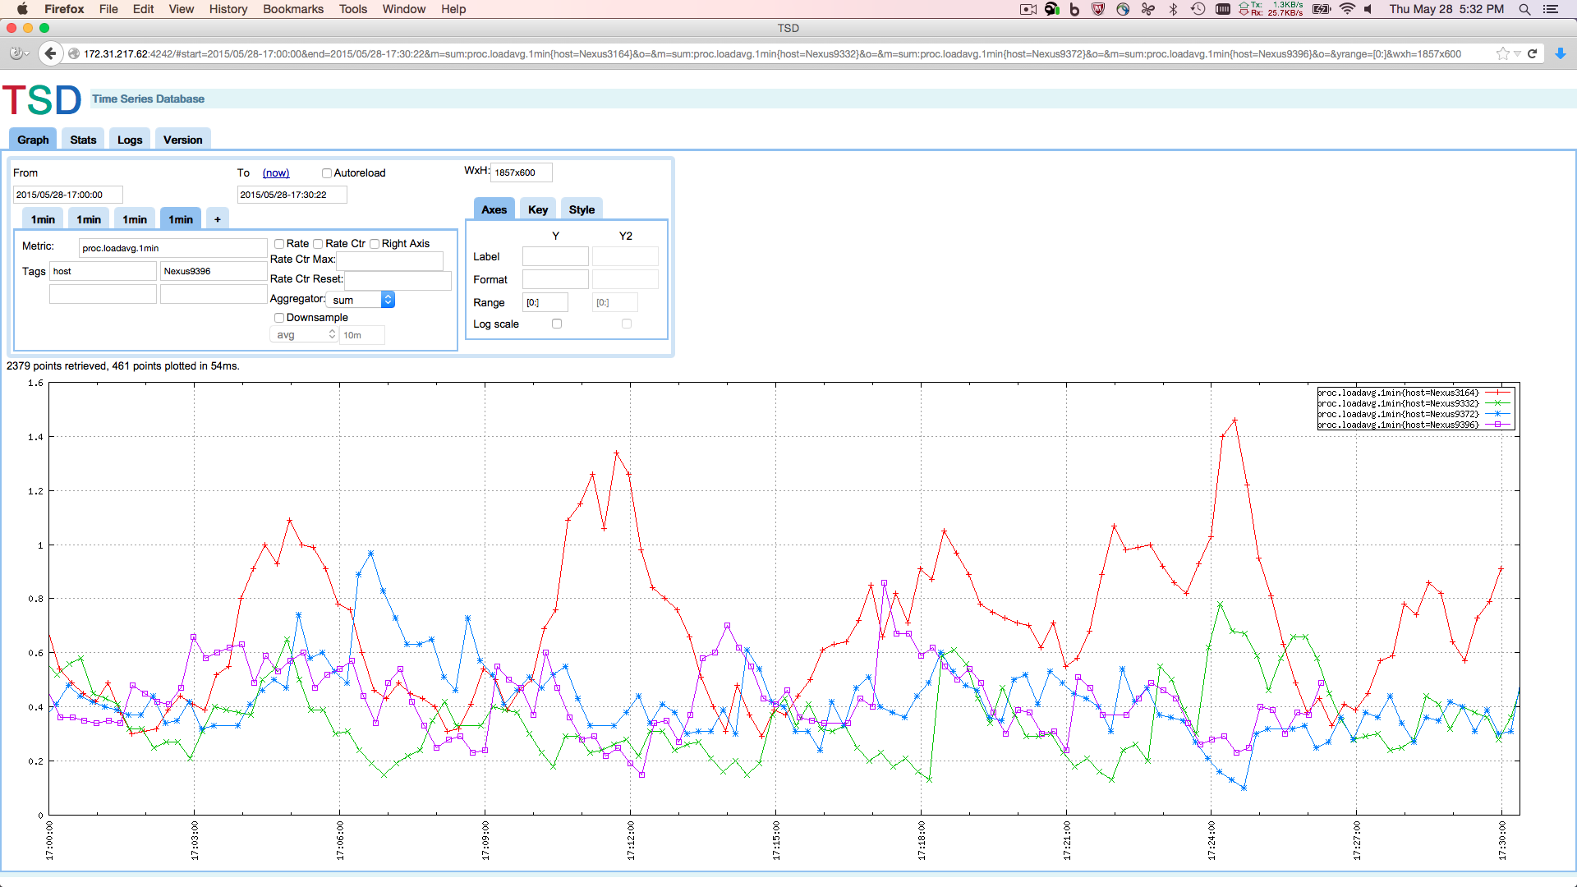This screenshot has height=887, width=1577.
Task: Open the downsample function avg selector
Action: pos(303,334)
